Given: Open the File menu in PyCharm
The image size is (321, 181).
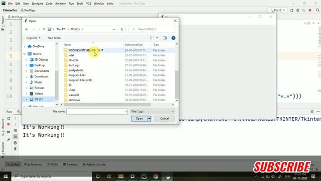Looking at the screenshot, I should point(10,4).
